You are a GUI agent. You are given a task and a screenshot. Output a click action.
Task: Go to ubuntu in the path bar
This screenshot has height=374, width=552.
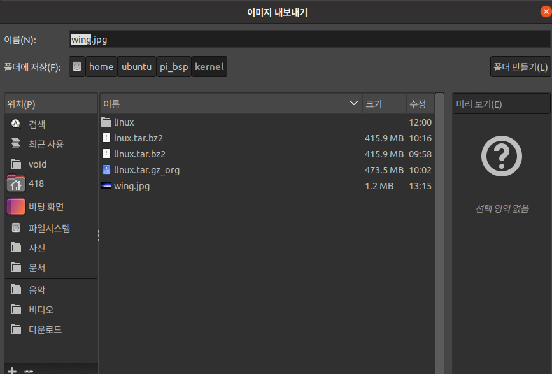pos(137,66)
